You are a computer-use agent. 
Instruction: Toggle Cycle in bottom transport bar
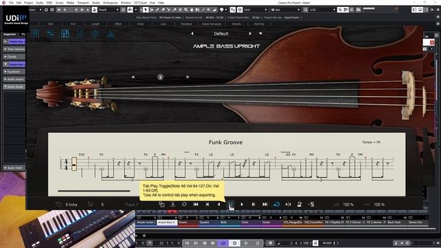click(x=223, y=243)
